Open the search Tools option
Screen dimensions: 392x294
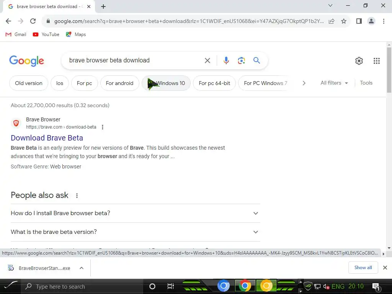click(x=366, y=83)
